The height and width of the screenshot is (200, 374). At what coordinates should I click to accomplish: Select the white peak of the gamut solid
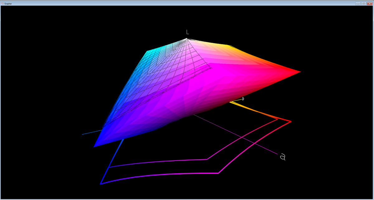pos(187,39)
